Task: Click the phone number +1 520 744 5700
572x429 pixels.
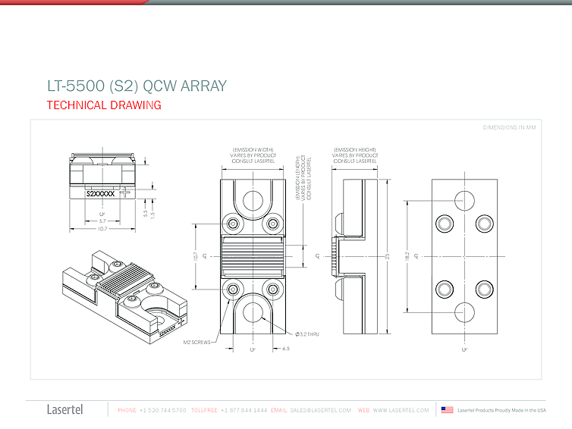Action: click(x=162, y=410)
